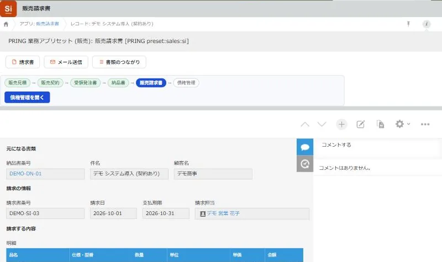
Task: Click the orange Si app logo
Action: click(8, 8)
